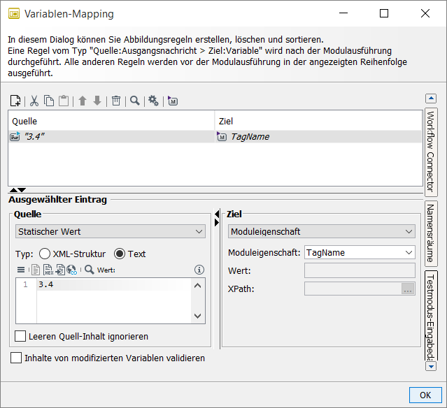This screenshot has height=408, width=447.
Task: Open the Ziel type dropdown showing Moduleigenschaft
Action: pos(322,231)
